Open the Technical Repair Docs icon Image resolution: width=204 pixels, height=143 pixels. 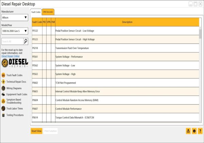pos(3,82)
